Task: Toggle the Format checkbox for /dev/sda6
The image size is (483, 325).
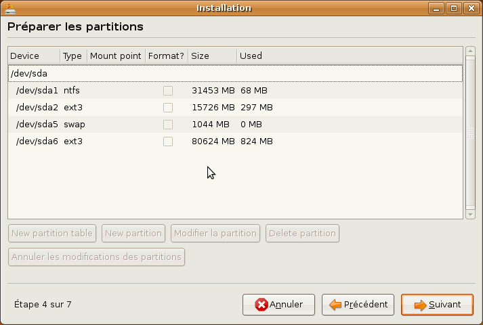Action: tap(168, 142)
